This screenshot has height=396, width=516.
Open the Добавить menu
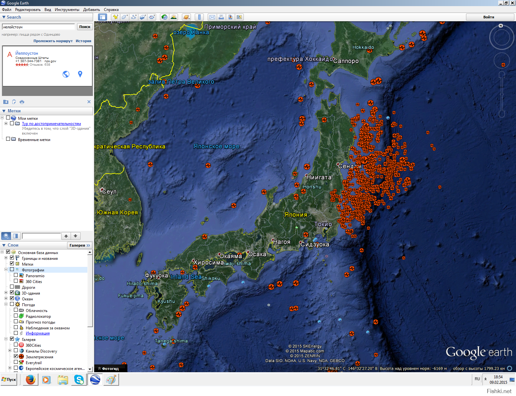pos(92,10)
